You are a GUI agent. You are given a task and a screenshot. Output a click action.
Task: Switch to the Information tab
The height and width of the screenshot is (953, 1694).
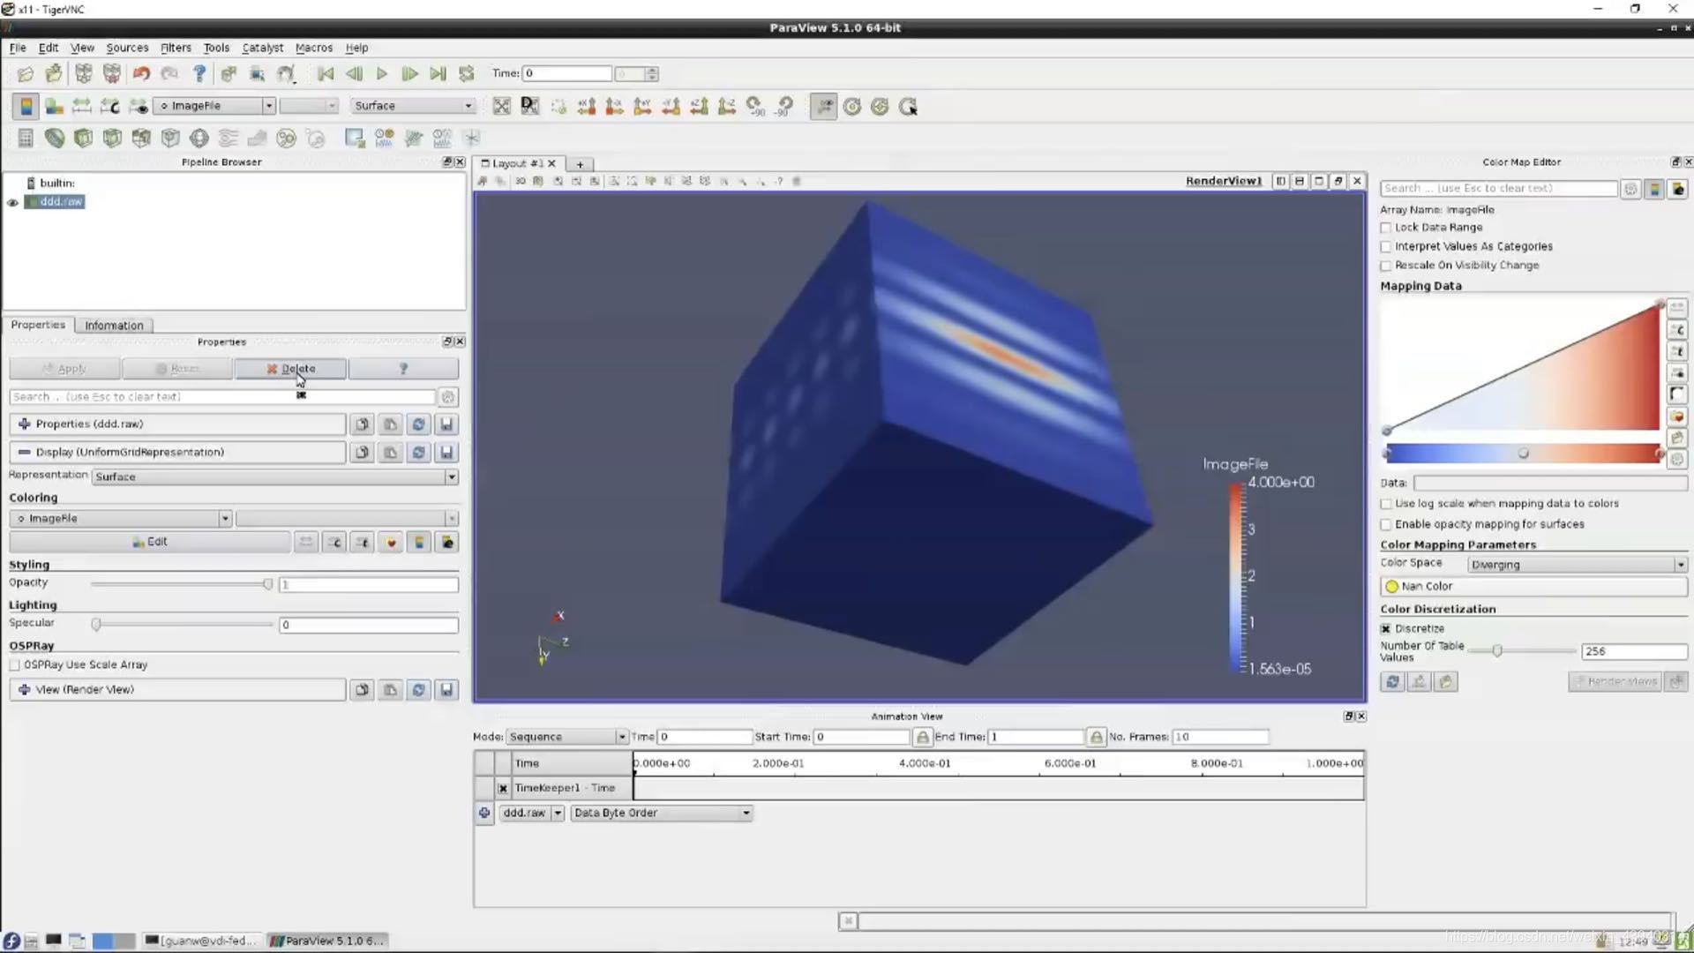pyautogui.click(x=114, y=326)
